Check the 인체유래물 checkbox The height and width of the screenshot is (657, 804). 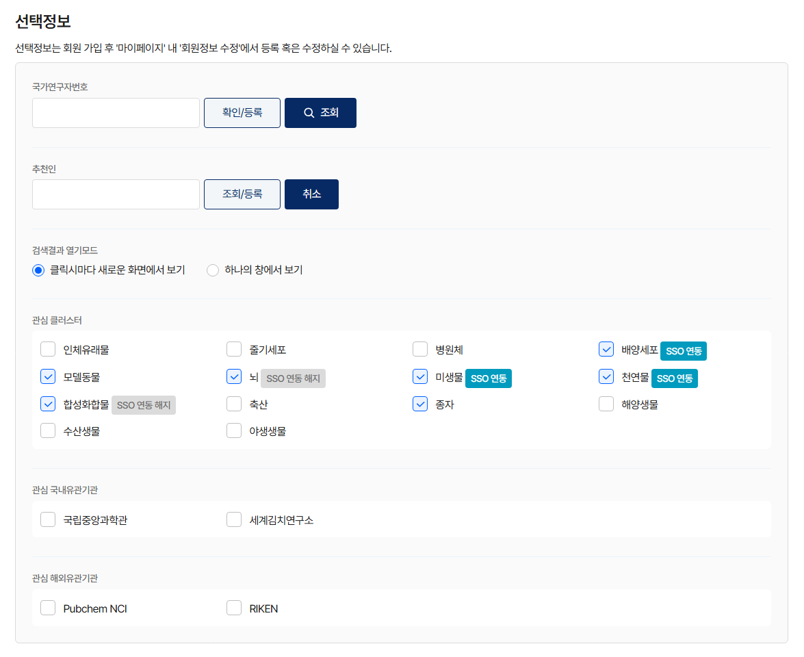click(x=48, y=349)
